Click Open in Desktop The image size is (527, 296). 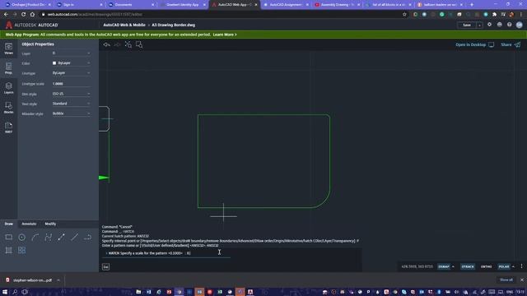[x=474, y=44]
